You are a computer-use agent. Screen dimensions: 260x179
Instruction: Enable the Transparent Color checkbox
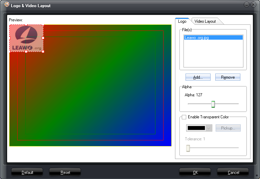click(x=184, y=117)
